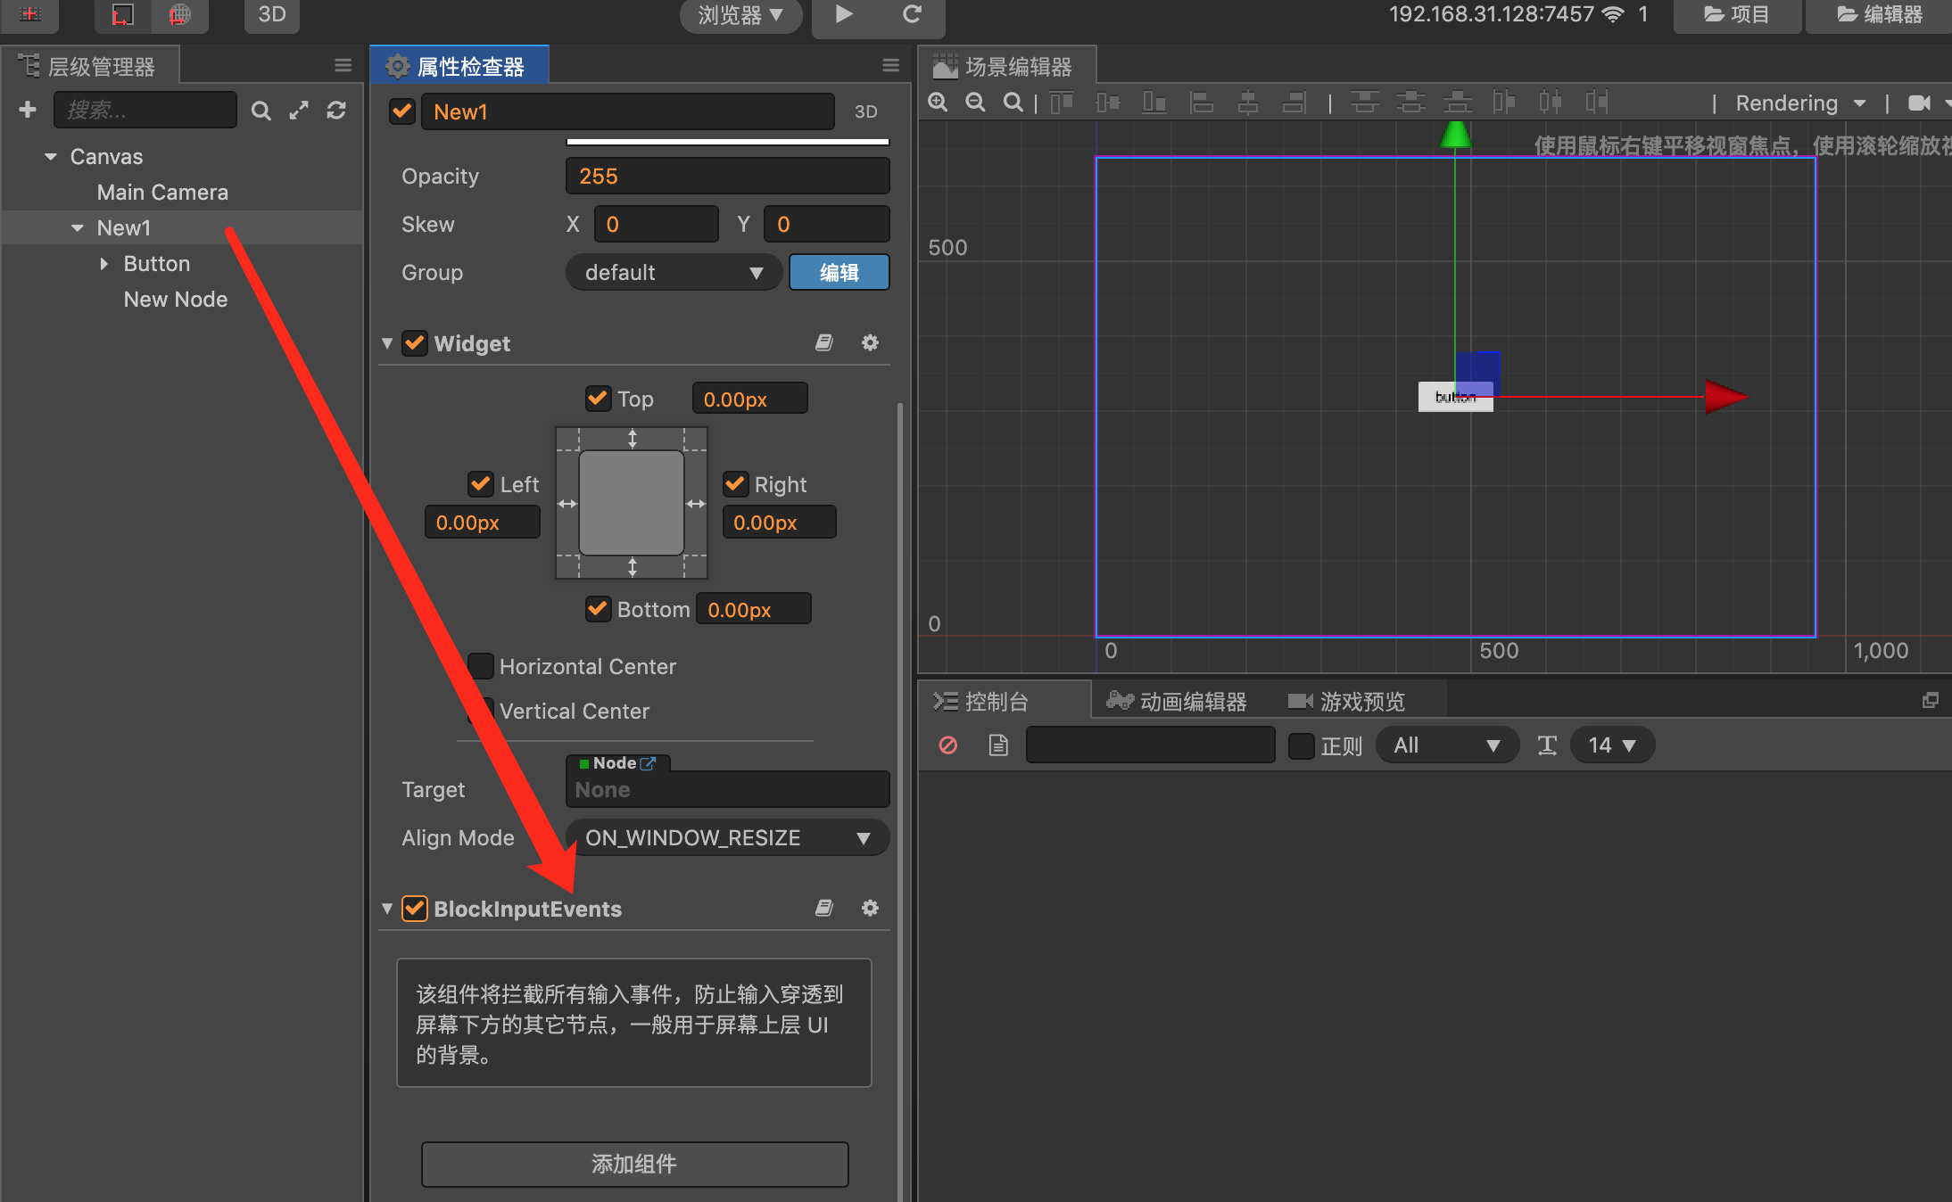Click the 添加组件 button
Viewport: 1952px width, 1202px height.
tap(634, 1164)
